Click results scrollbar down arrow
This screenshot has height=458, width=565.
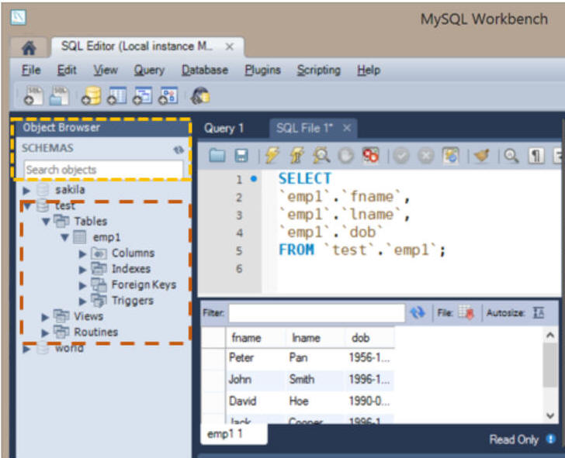coord(550,415)
